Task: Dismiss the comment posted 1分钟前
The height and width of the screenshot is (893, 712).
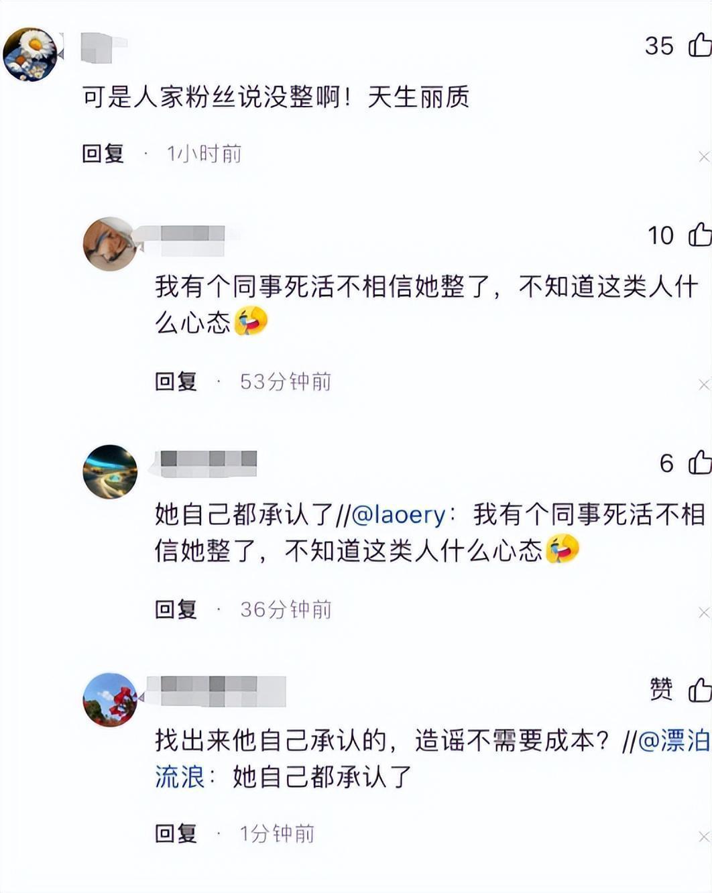Action: coord(704,837)
